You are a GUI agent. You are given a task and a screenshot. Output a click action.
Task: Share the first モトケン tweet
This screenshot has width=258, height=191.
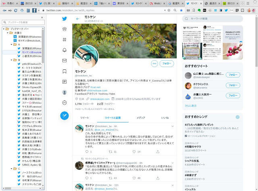point(158,151)
